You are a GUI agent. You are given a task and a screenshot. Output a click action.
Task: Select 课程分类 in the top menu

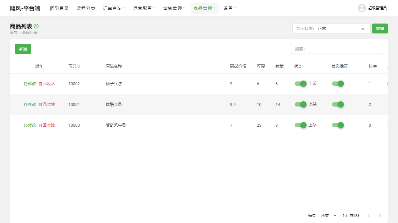(86, 8)
